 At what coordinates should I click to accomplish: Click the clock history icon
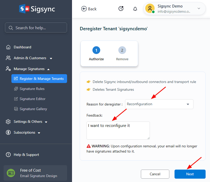pyautogui.click(x=121, y=9)
